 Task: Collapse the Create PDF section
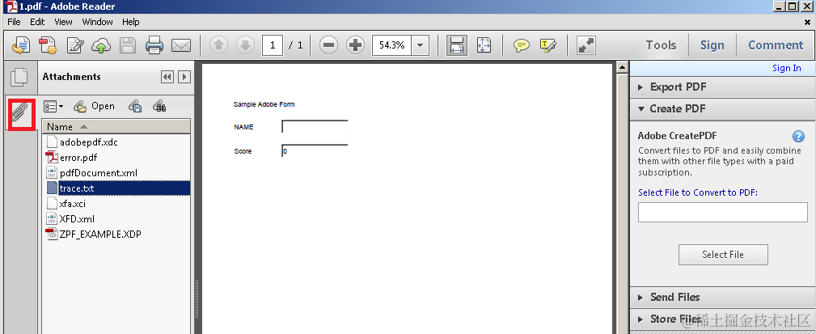pyautogui.click(x=723, y=108)
